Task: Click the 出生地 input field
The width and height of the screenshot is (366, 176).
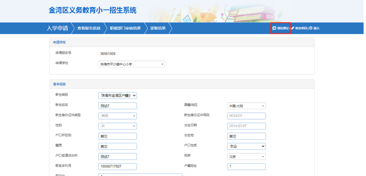Action: pyautogui.click(x=246, y=136)
